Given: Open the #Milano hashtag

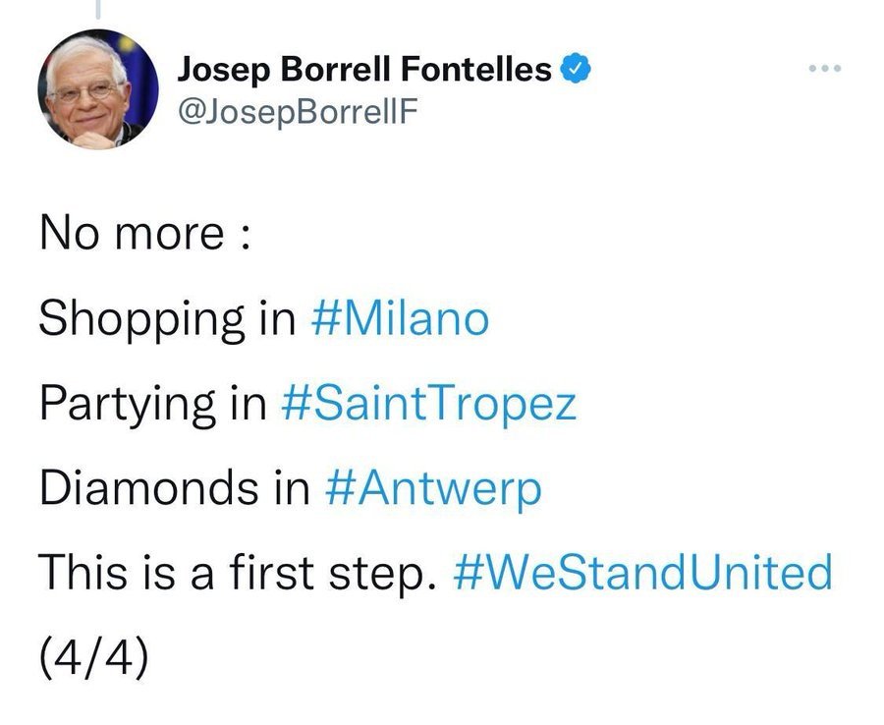Looking at the screenshot, I should tap(398, 318).
